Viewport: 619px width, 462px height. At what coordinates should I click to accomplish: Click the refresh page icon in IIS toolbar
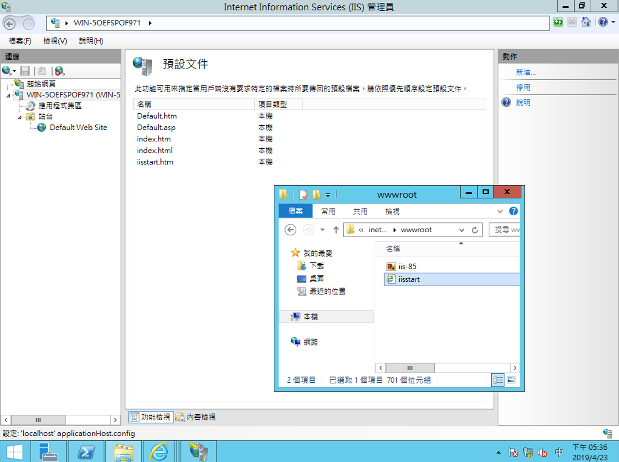pyautogui.click(x=558, y=22)
